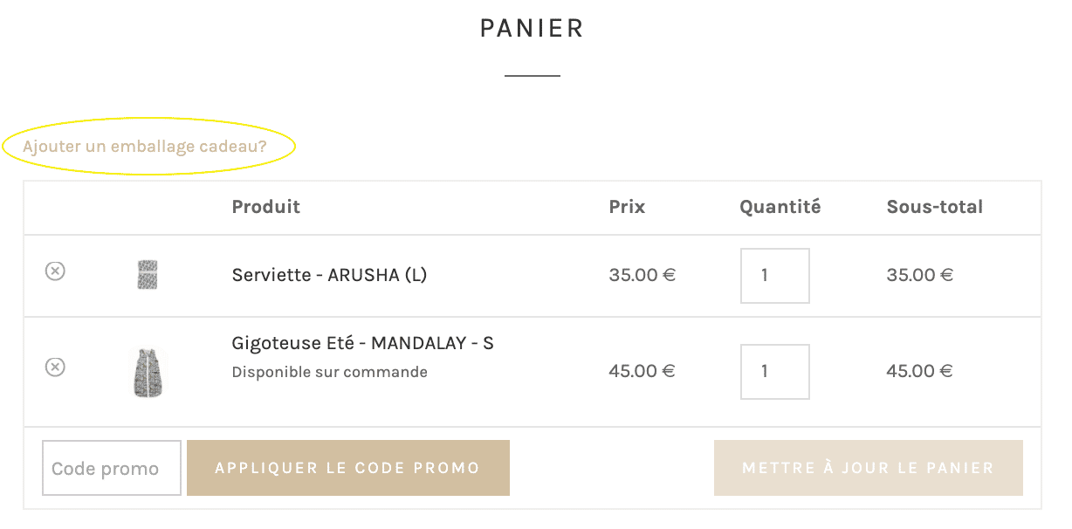Click Serviette's 35.00 € price in the Prix column
This screenshot has height=529, width=1072.
click(642, 275)
